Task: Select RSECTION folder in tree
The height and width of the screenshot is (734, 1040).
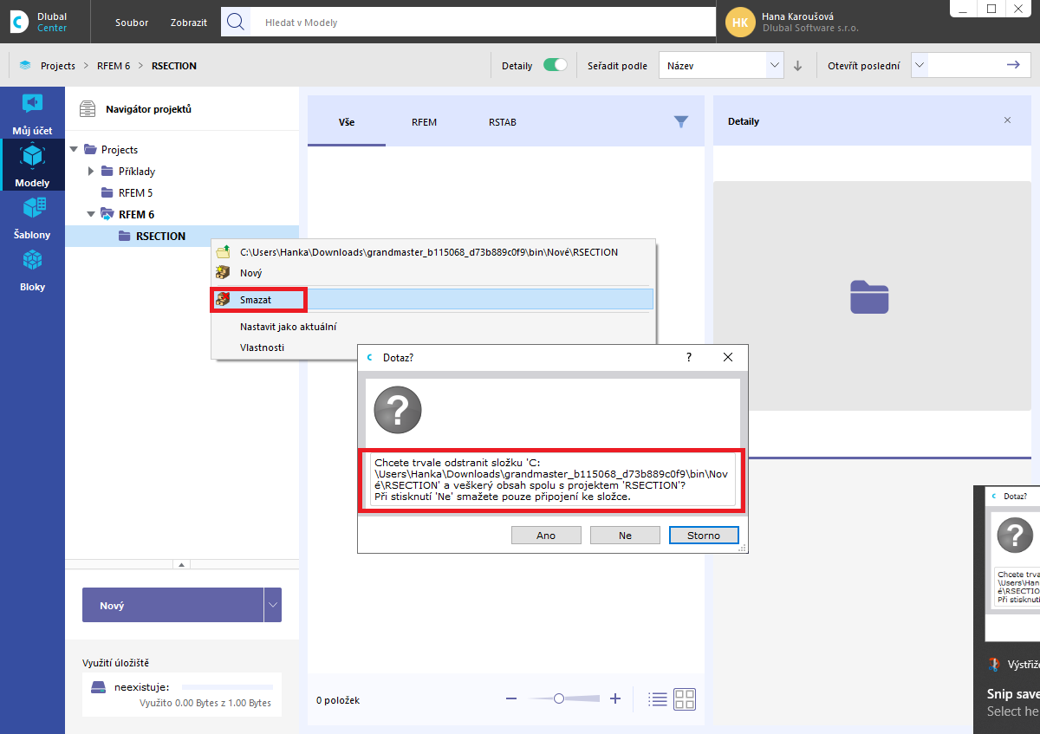Action: 160,236
